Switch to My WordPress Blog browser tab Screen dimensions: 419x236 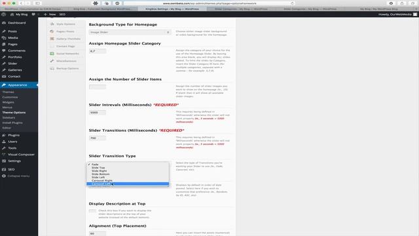pyautogui.click(x=378, y=9)
